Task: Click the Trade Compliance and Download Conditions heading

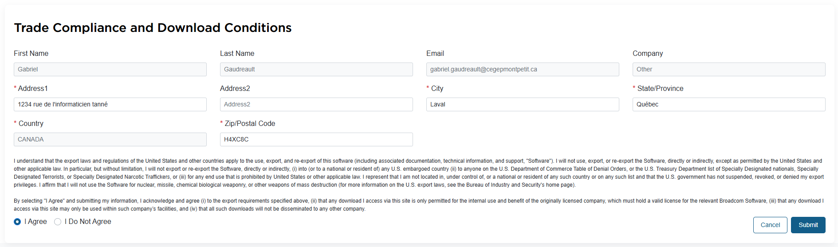Action: tap(153, 27)
